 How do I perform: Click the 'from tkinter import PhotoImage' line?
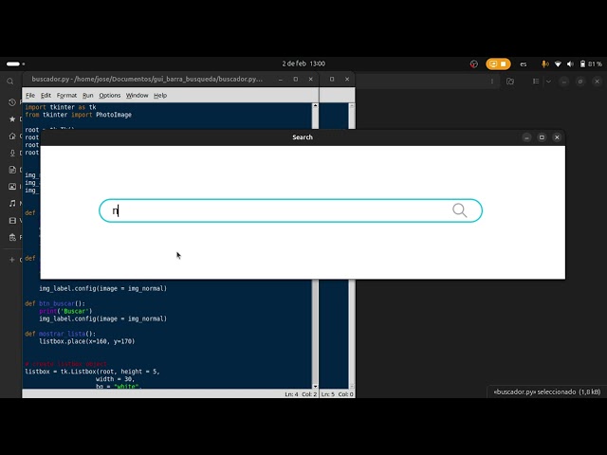click(x=78, y=115)
